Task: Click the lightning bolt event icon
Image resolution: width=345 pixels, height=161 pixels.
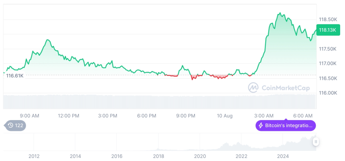Action: click(261, 126)
